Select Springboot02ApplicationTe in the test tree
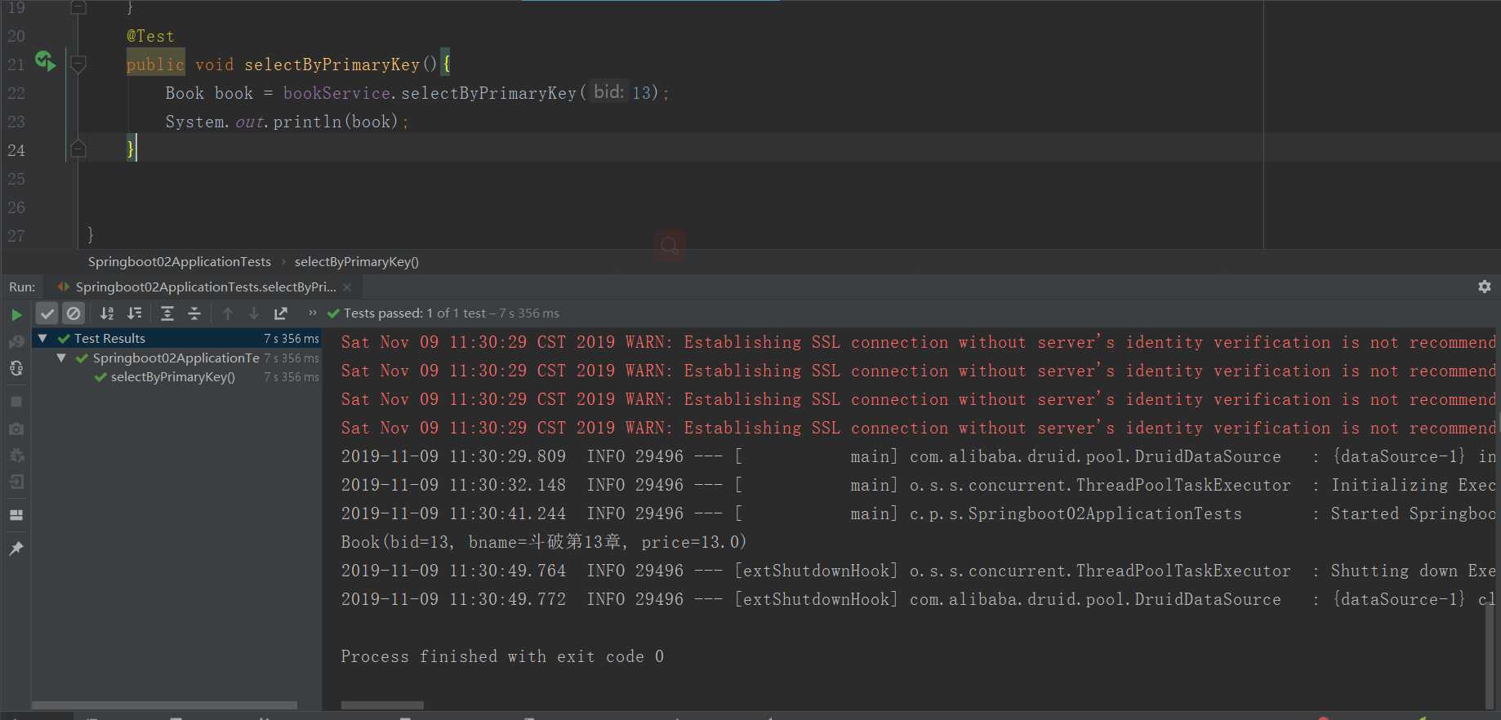This screenshot has width=1501, height=720. [176, 358]
